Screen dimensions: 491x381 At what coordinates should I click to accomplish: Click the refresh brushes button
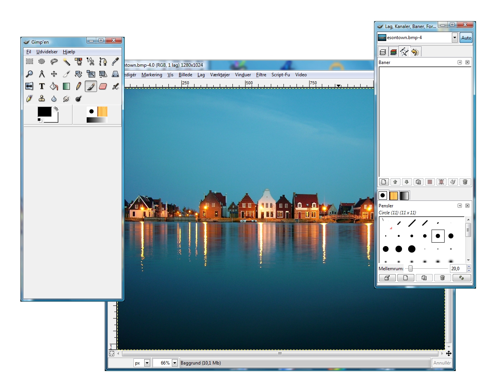(x=461, y=278)
